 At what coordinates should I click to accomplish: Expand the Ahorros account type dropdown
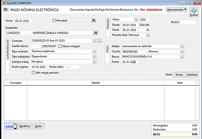click(182, 52)
